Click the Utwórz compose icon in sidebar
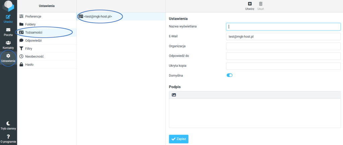The image size is (343, 145). (x=8, y=17)
